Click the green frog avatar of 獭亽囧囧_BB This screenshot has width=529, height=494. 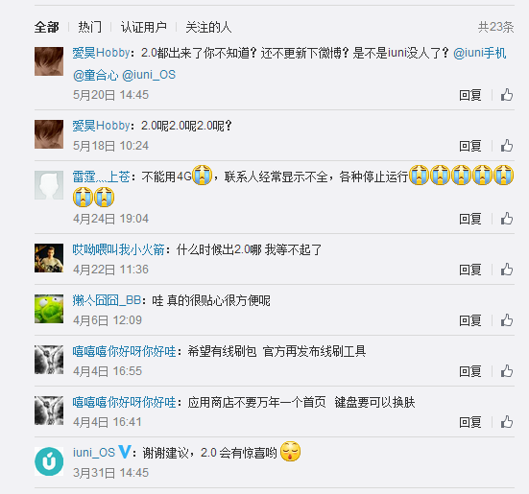[x=49, y=309]
